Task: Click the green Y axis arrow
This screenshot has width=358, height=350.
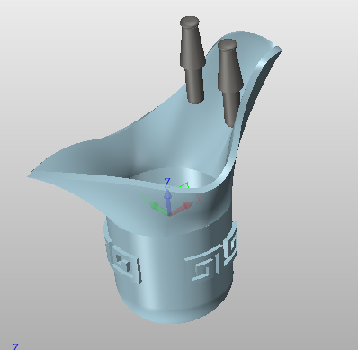Action: tap(158, 208)
